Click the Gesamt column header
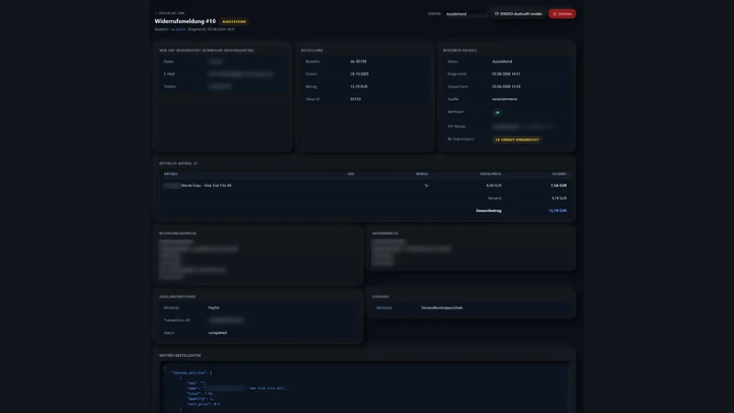This screenshot has width=734, height=413. (x=560, y=173)
